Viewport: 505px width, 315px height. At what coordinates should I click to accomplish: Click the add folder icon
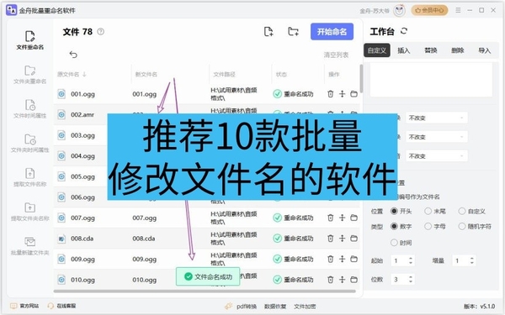coord(293,32)
